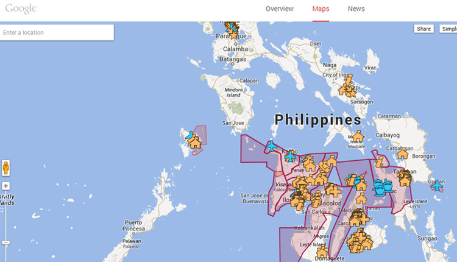The height and width of the screenshot is (262, 457).
Task: Click the zoom slider track
Action: tap(6, 216)
